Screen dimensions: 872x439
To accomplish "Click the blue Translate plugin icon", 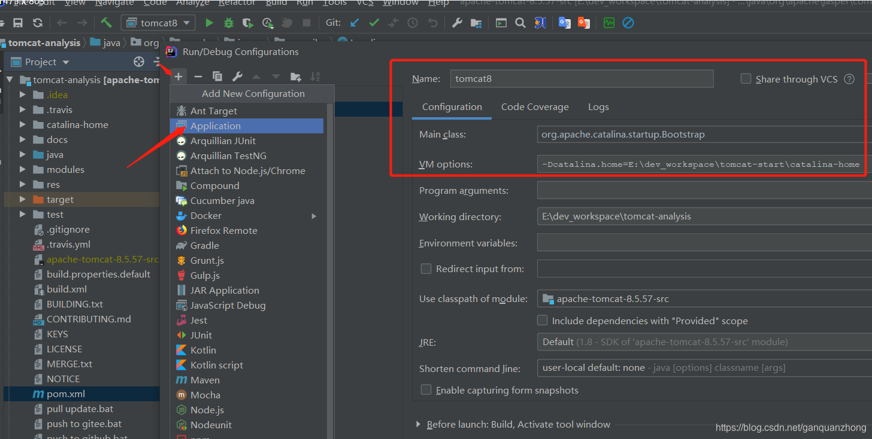I will click(564, 23).
